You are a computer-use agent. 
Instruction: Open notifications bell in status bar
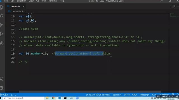click(x=178, y=94)
